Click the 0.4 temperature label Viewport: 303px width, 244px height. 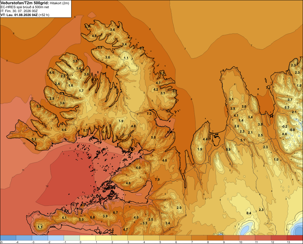(249, 213)
